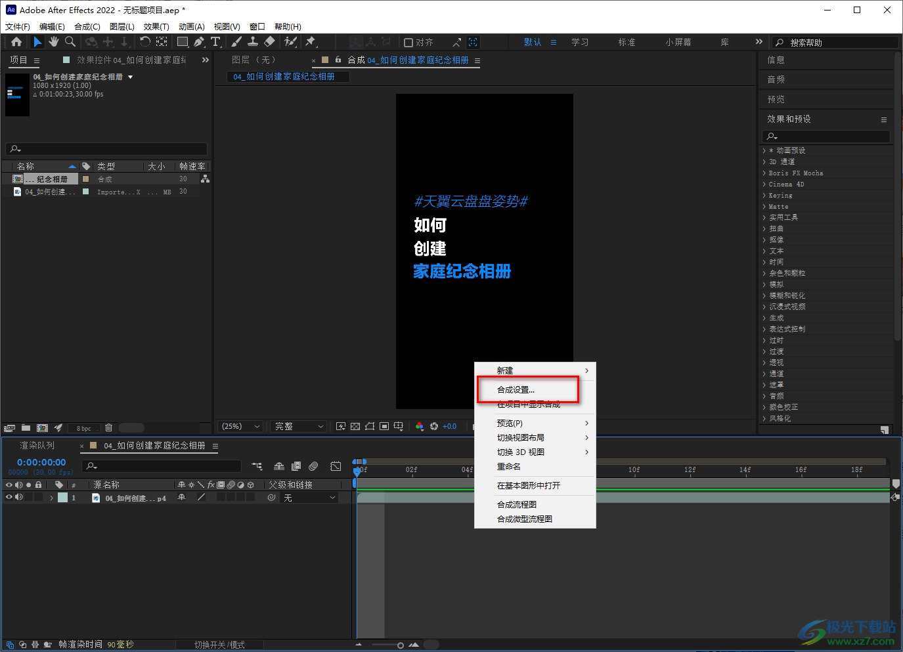The image size is (903, 652).
Task: Show more workspaces with the chevron
Action: [759, 42]
